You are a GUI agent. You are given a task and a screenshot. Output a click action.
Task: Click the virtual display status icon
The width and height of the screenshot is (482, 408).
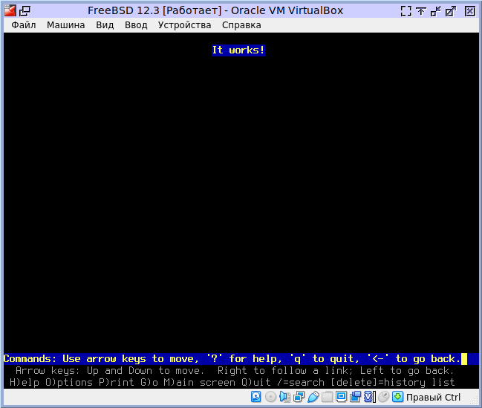click(x=341, y=397)
